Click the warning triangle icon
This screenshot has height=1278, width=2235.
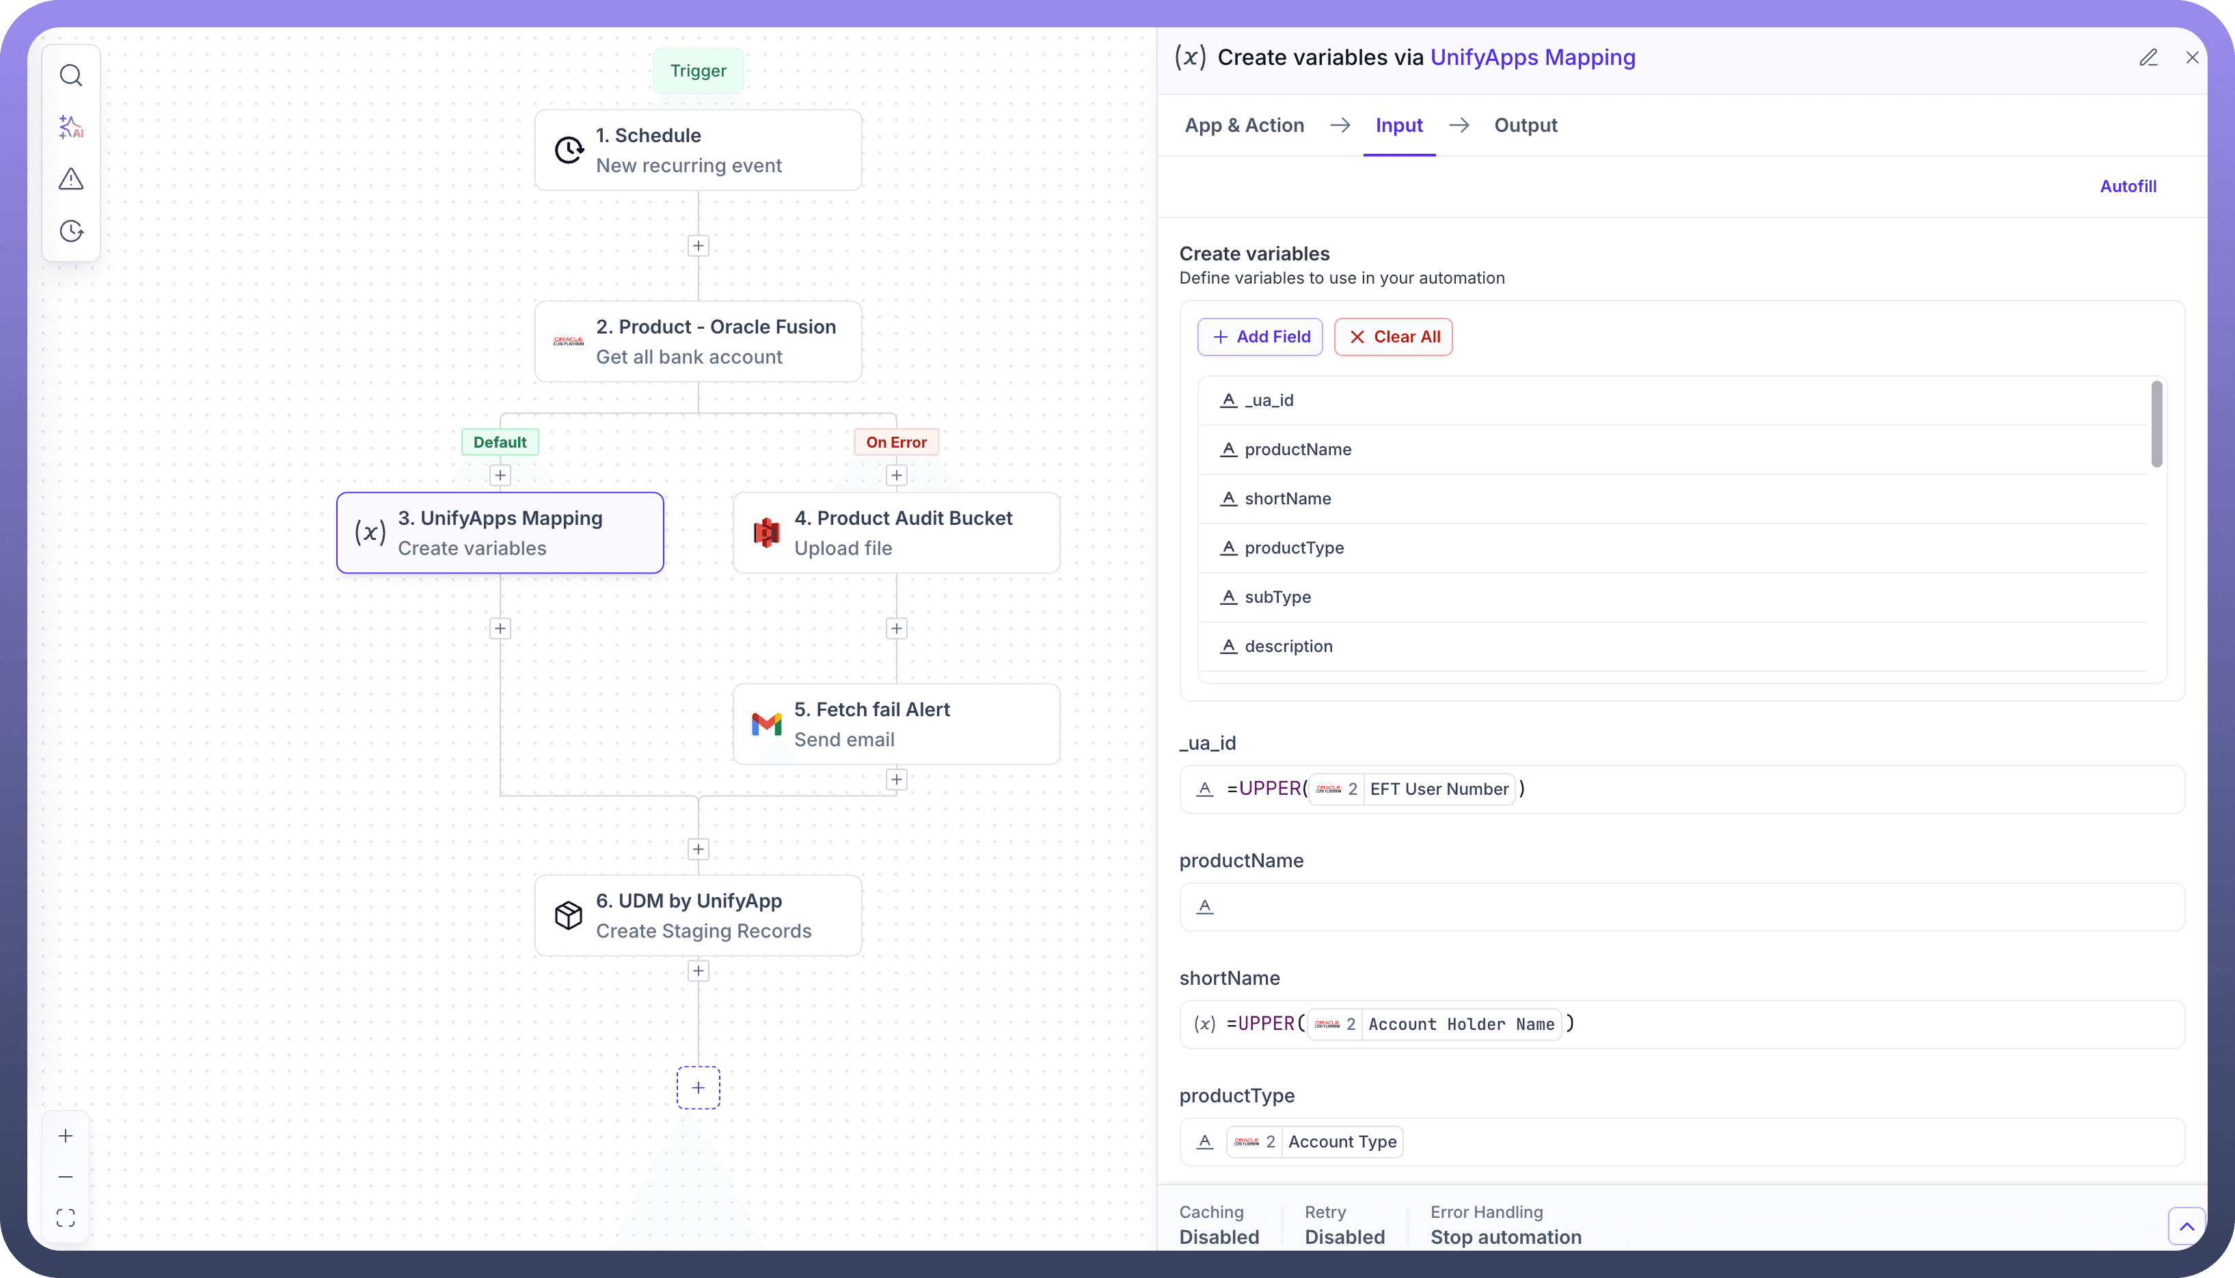point(71,179)
